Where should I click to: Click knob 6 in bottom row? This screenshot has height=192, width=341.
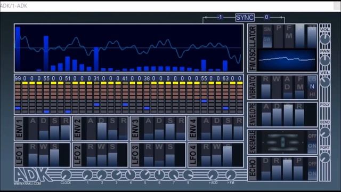click(159, 175)
